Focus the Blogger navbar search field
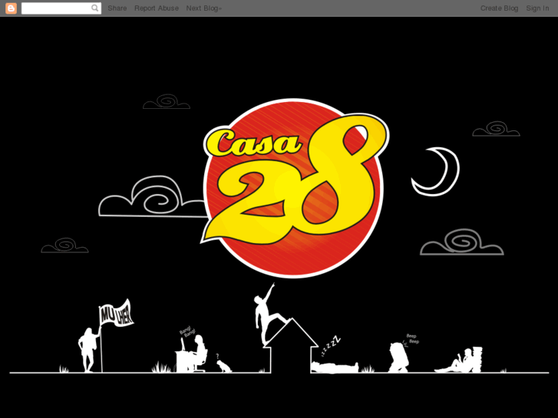558x418 pixels. tap(61, 8)
